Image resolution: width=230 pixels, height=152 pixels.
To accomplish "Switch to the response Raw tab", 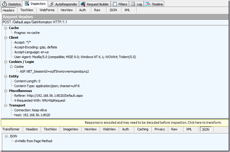I will pos(174,129).
